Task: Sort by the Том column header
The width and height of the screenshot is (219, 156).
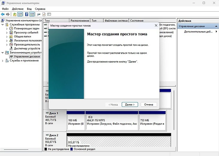Action: 56,20
